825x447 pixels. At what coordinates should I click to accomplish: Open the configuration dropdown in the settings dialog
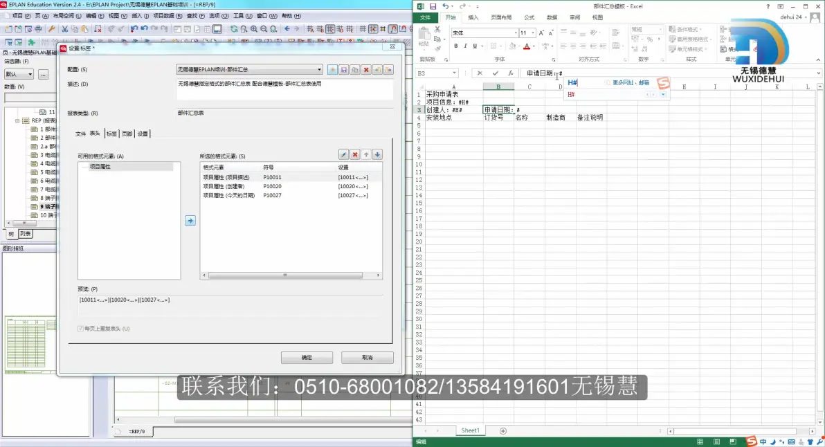pos(319,69)
